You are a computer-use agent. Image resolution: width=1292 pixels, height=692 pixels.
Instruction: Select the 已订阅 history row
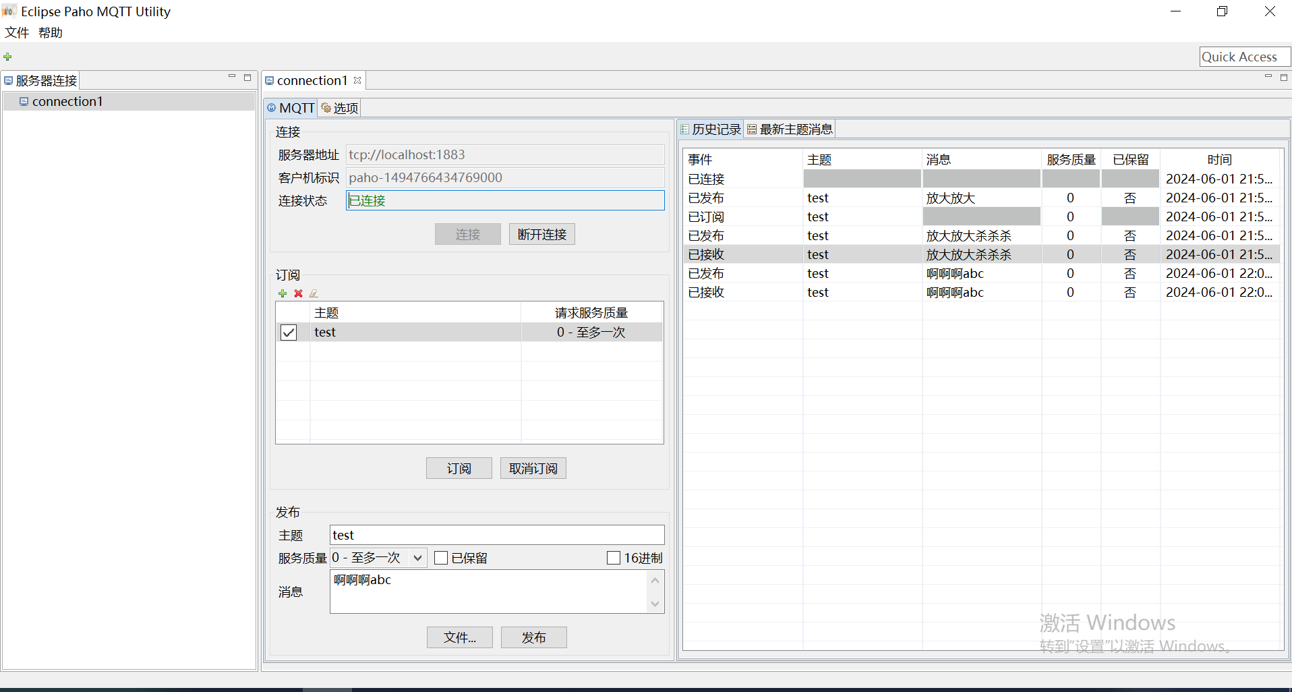(981, 217)
